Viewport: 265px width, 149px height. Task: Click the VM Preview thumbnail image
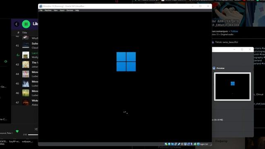click(232, 87)
